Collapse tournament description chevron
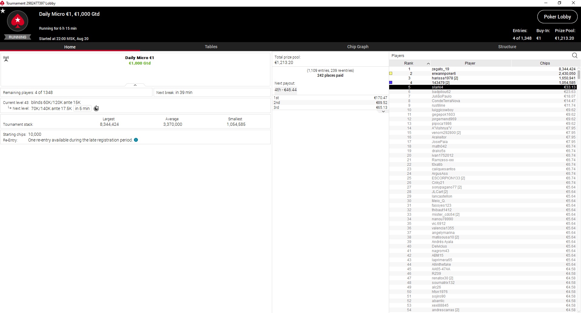Screen dimensions: 581x313 [x=135, y=85]
